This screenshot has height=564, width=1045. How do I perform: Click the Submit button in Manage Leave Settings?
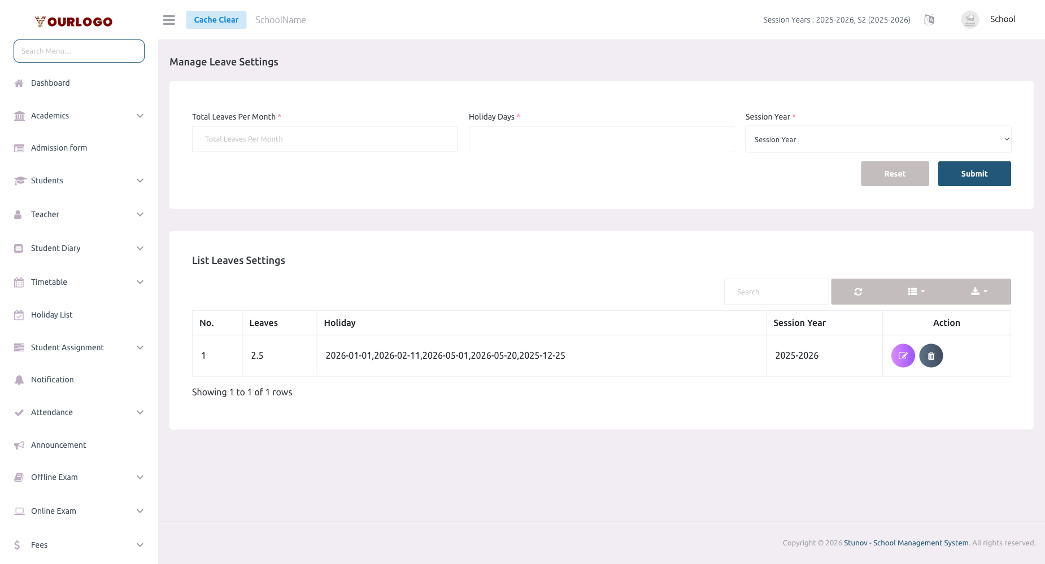pos(974,174)
